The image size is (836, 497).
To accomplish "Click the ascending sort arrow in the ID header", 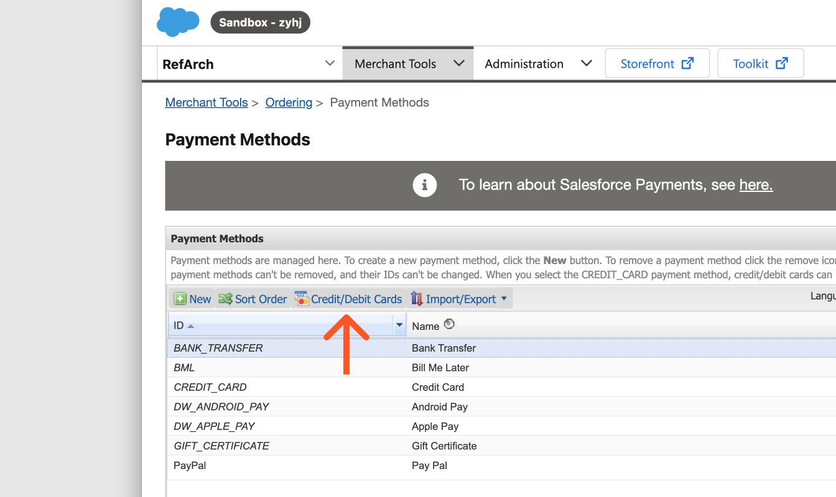I will point(191,326).
